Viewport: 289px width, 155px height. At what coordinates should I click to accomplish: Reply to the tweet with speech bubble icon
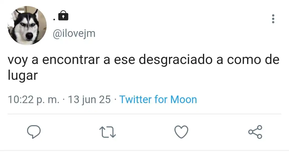click(x=34, y=132)
